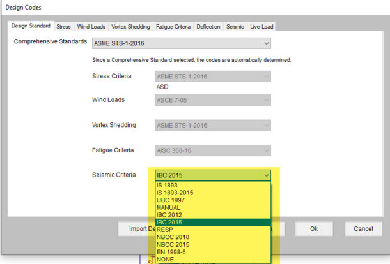The height and width of the screenshot is (264, 390).
Task: Choose IS 1893 from seismic list
Action: 166,186
